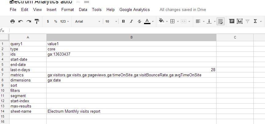Select row 6 header

click(x=5, y=70)
